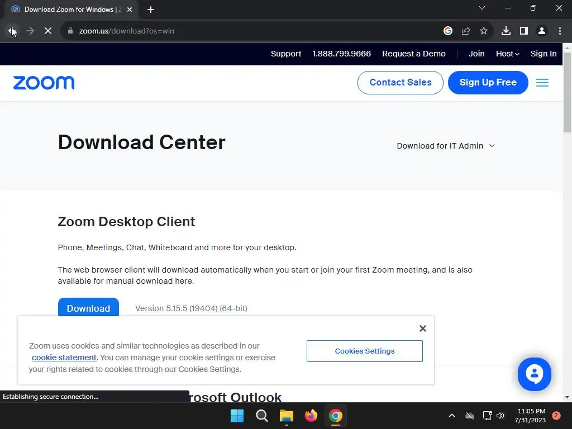This screenshot has width=572, height=429.
Task: Open the hamburger navigation menu
Action: (x=542, y=83)
